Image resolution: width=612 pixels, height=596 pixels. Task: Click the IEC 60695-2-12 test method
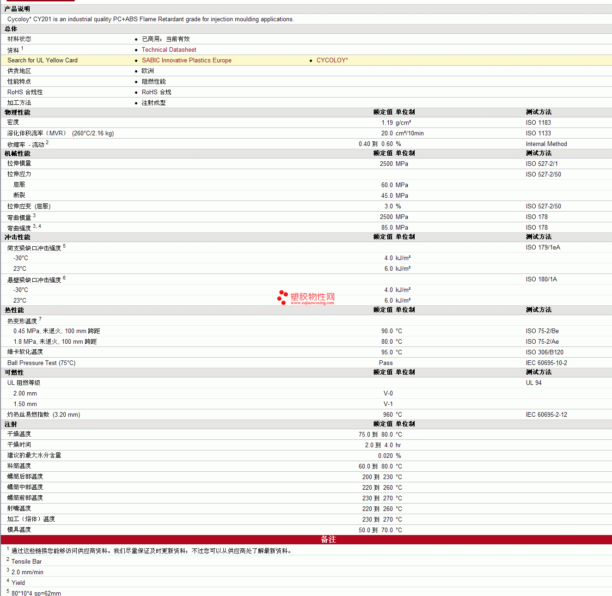(546, 414)
